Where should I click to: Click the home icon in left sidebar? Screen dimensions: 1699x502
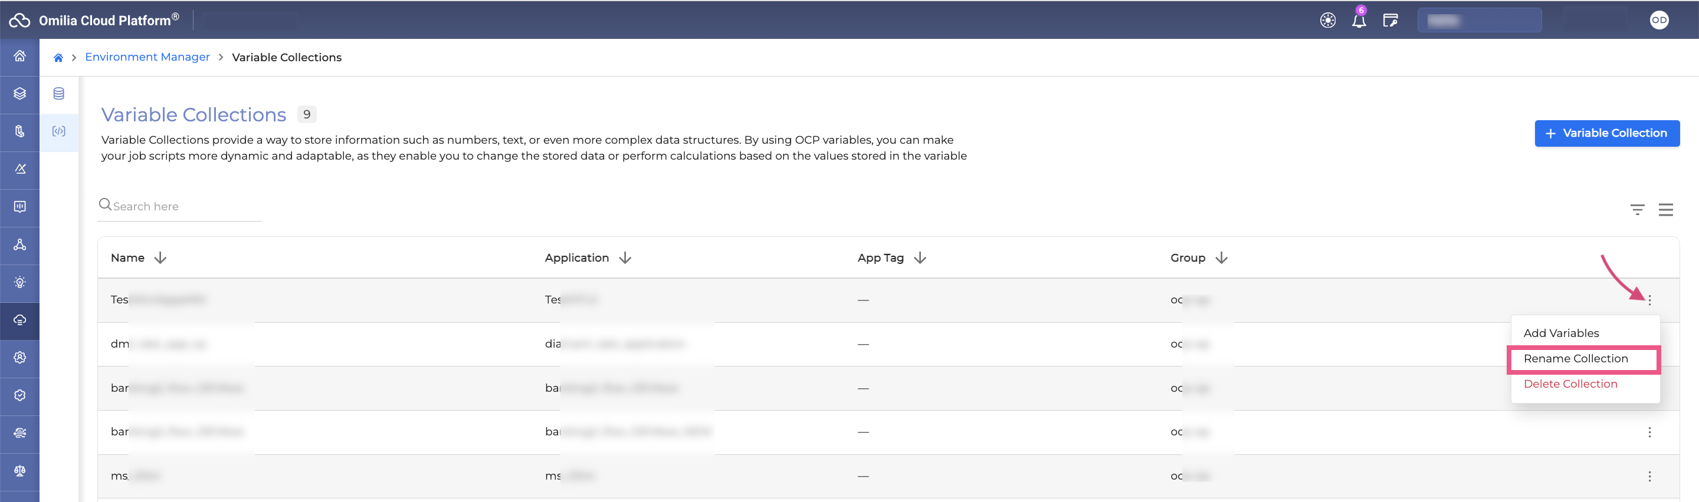click(20, 57)
